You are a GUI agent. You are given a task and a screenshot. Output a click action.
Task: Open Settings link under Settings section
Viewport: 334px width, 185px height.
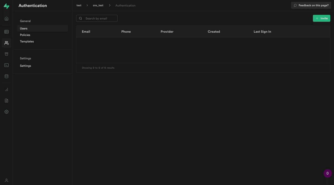(x=26, y=66)
